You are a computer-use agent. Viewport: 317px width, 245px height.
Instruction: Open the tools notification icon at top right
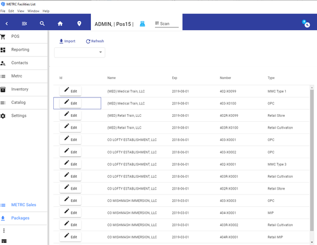click(x=306, y=24)
